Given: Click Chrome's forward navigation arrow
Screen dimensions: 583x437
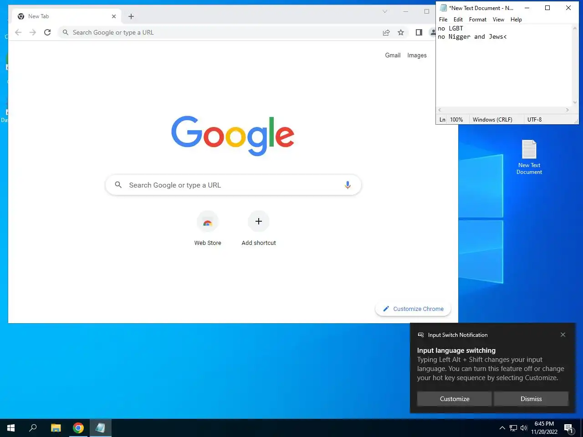Looking at the screenshot, I should 33,32.
